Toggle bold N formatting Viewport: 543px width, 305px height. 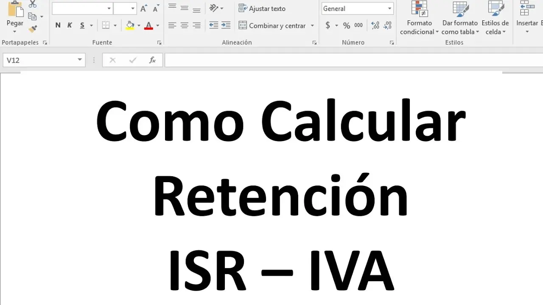[58, 25]
